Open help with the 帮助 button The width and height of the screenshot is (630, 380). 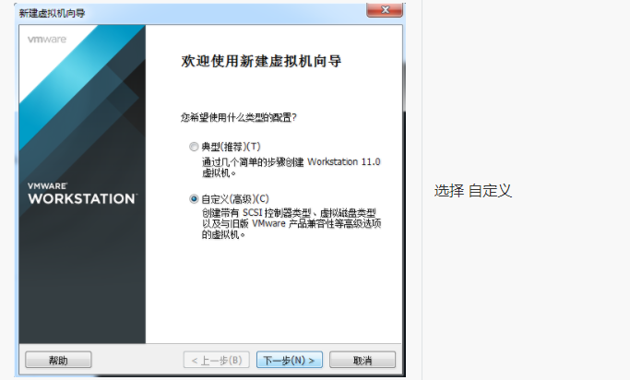click(x=58, y=360)
